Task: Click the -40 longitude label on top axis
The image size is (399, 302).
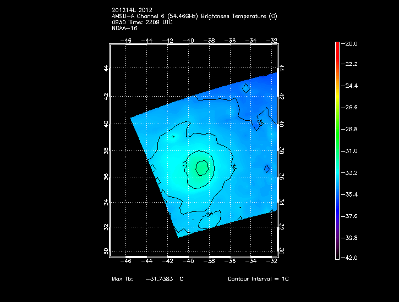Action: [189, 40]
